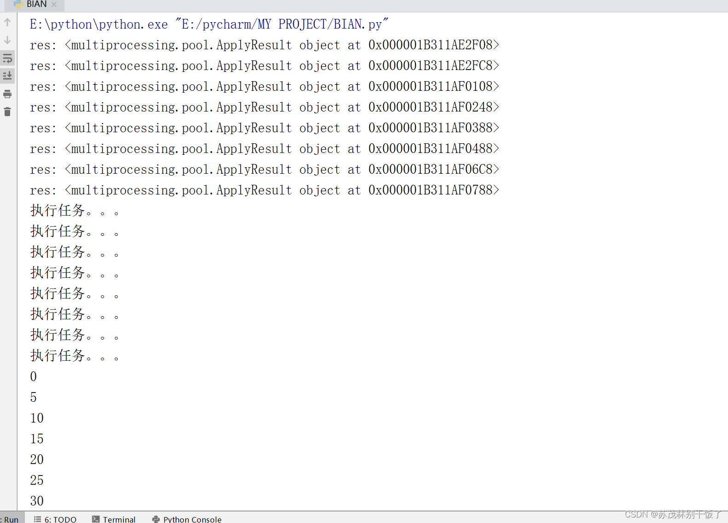
Task: Toggle soft-wrap in the run console
Action: pos(7,59)
